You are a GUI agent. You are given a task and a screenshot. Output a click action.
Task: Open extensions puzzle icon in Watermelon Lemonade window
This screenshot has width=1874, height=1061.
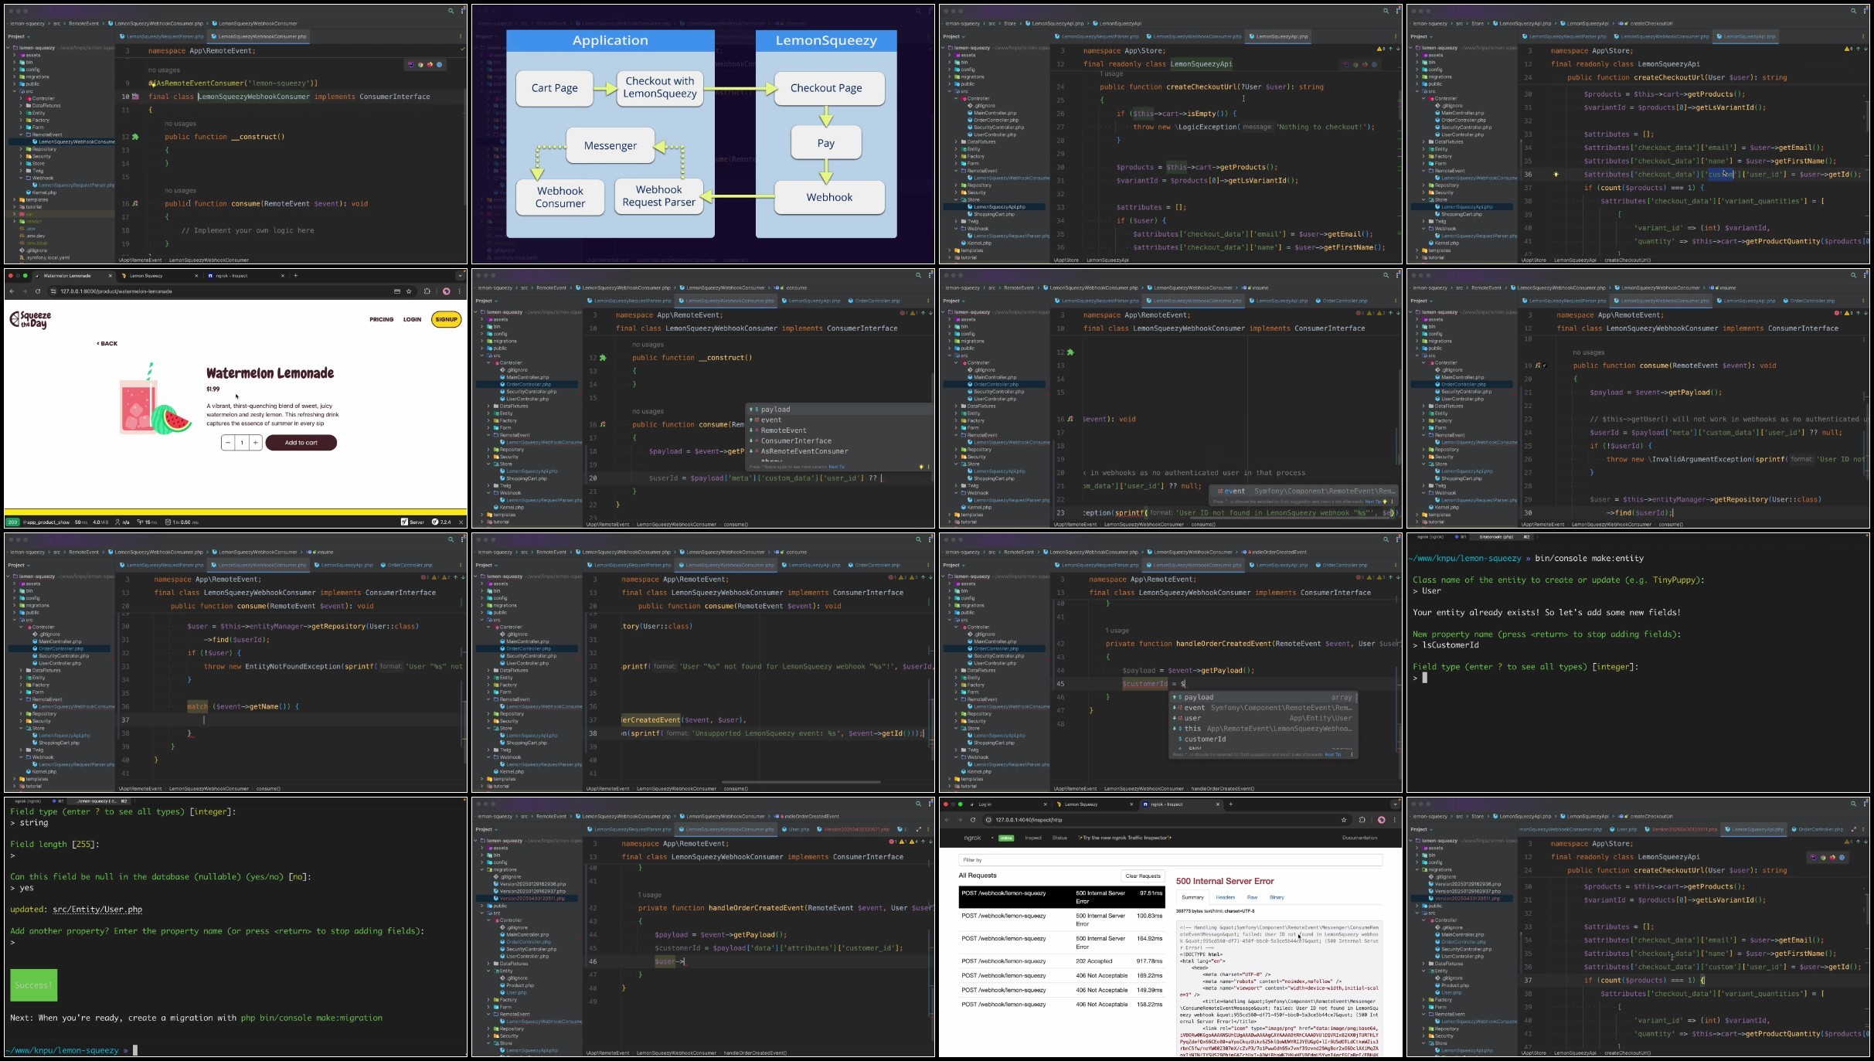click(x=427, y=291)
